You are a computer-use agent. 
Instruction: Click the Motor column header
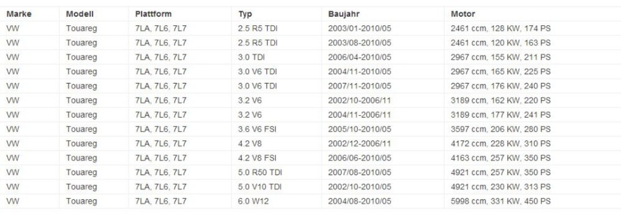pyautogui.click(x=463, y=14)
